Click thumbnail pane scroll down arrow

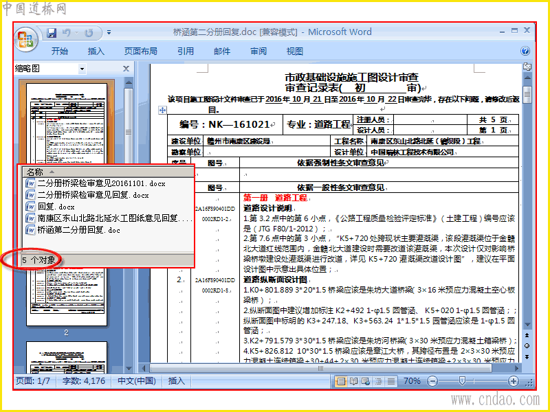tap(129, 368)
